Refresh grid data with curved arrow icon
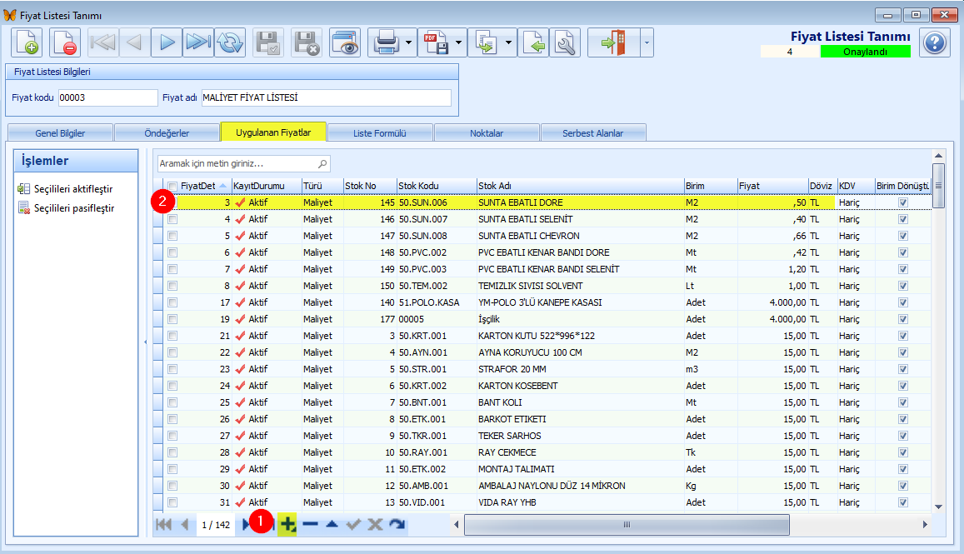Image resolution: width=964 pixels, height=554 pixels. coord(397,525)
